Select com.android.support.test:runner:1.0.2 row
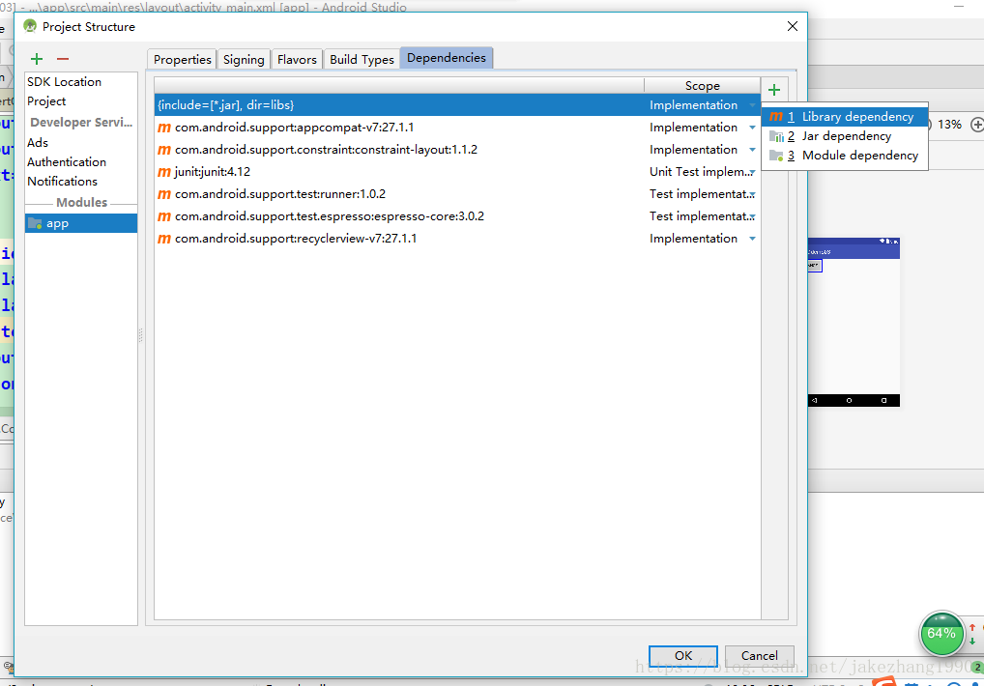The image size is (984, 686). (x=457, y=194)
